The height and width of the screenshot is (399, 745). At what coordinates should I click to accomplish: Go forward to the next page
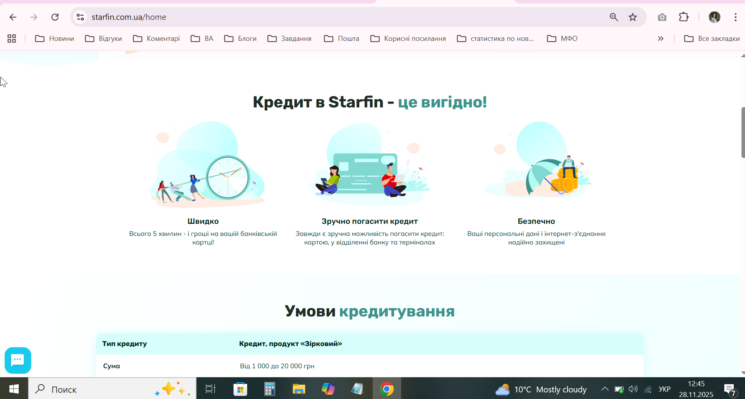pos(34,17)
